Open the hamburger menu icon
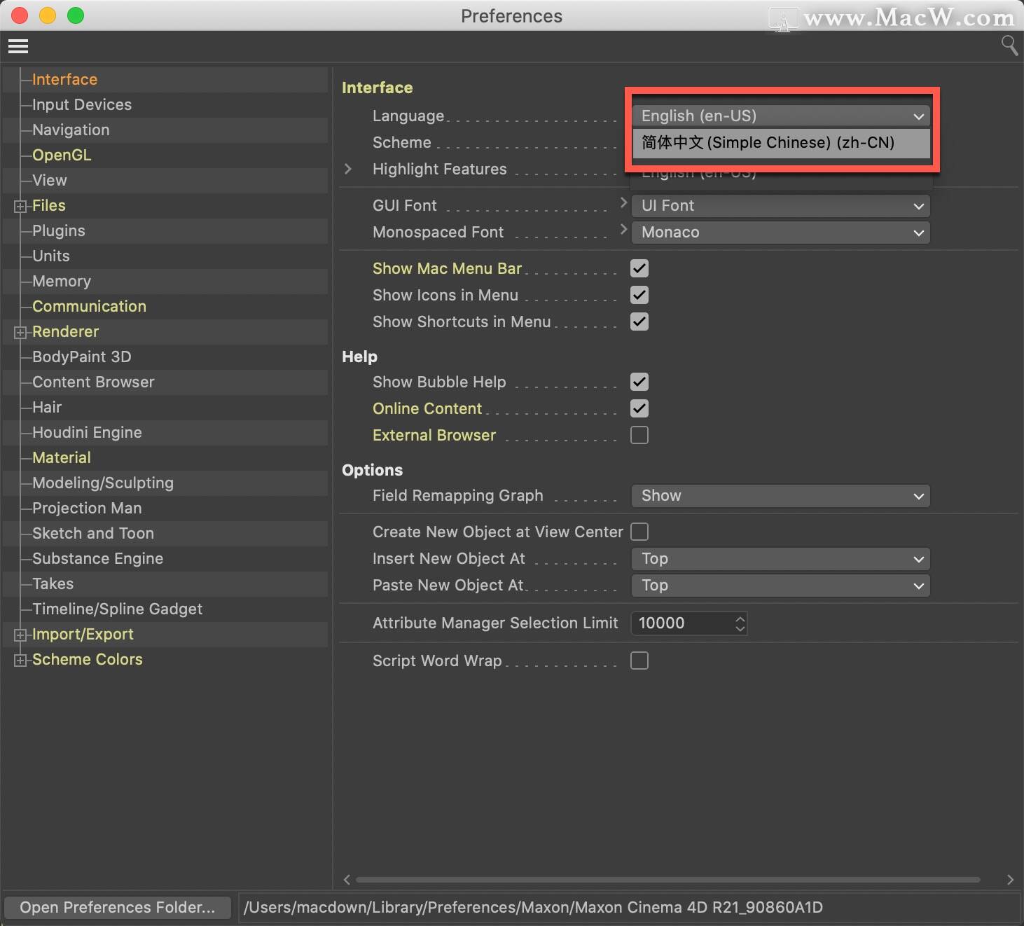The width and height of the screenshot is (1024, 926). click(18, 46)
